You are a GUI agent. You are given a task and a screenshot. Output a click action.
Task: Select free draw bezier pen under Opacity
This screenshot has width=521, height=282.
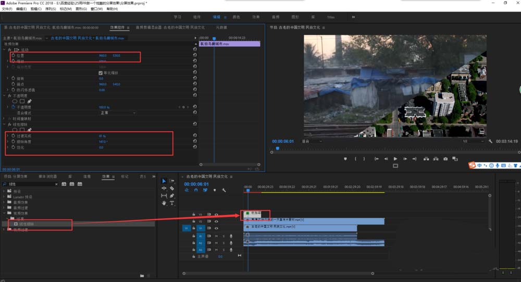pyautogui.click(x=29, y=102)
